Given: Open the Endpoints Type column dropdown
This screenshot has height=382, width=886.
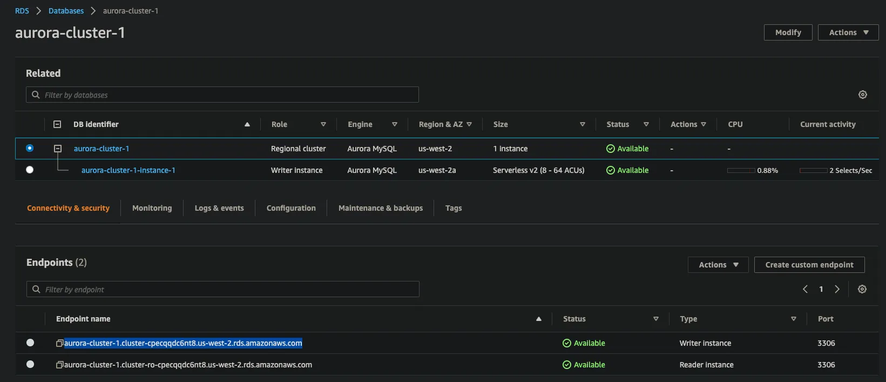Looking at the screenshot, I should tap(794, 319).
